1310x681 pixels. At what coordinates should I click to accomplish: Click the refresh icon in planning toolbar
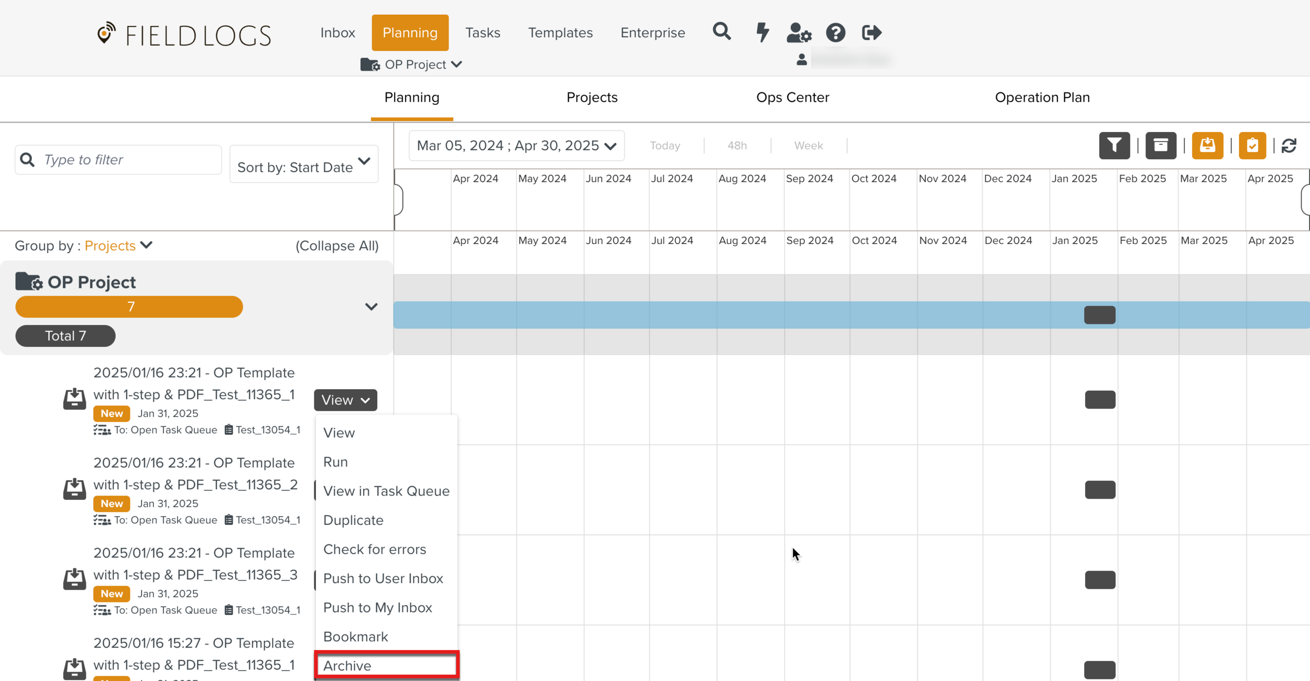point(1289,146)
